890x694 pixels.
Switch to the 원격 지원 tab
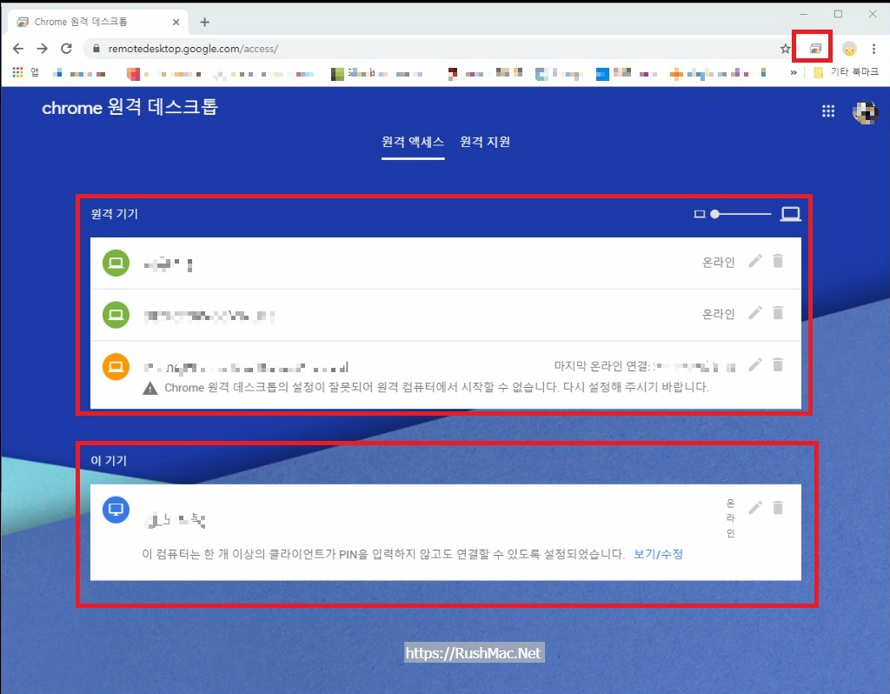(485, 142)
